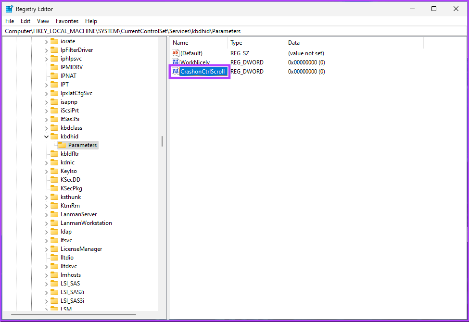Click the IPT folder icon

[x=54, y=85]
